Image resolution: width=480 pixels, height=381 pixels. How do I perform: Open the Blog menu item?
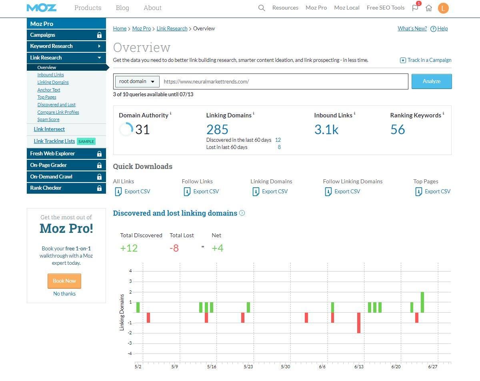(x=122, y=8)
